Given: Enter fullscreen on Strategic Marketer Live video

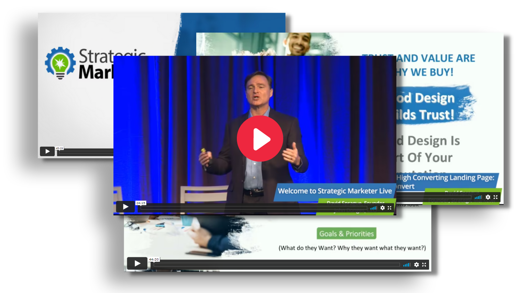Looking at the screenshot, I should coord(389,208).
